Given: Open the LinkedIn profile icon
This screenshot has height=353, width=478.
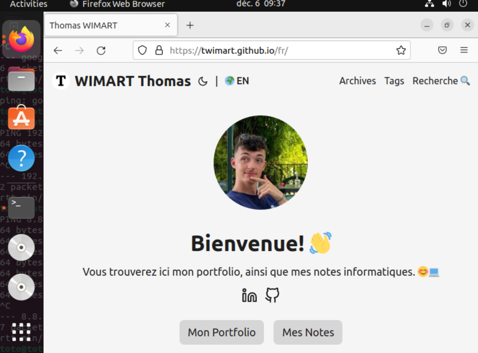Looking at the screenshot, I should 249,295.
